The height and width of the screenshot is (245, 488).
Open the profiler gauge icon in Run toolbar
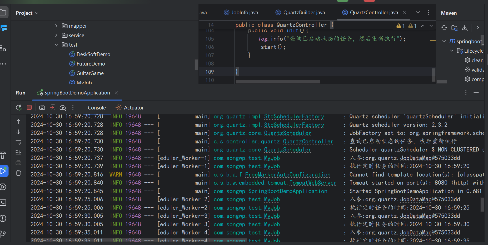pos(63,107)
